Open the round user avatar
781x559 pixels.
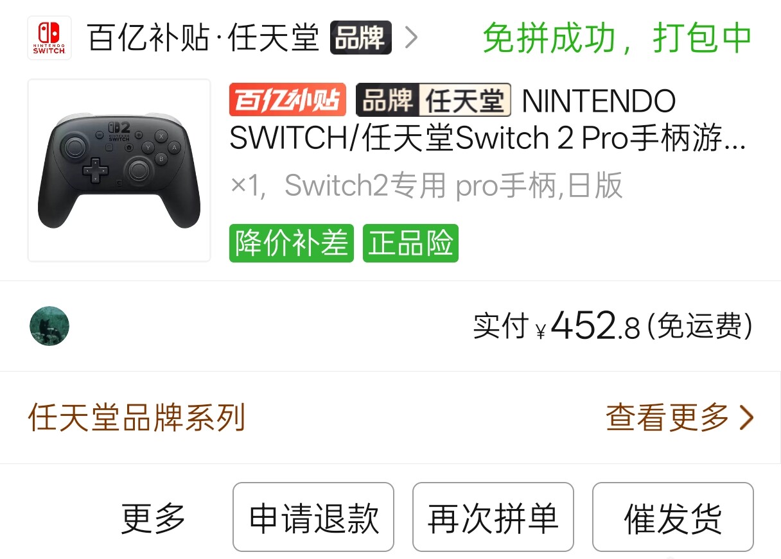tap(49, 326)
